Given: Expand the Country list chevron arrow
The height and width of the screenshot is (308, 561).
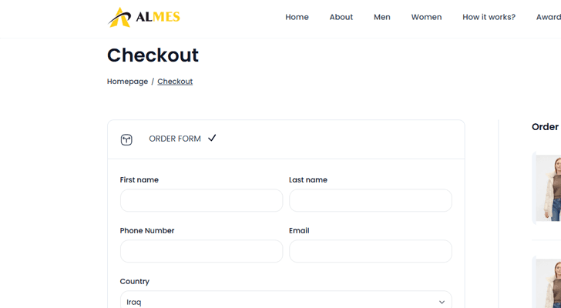Looking at the screenshot, I should [442, 302].
